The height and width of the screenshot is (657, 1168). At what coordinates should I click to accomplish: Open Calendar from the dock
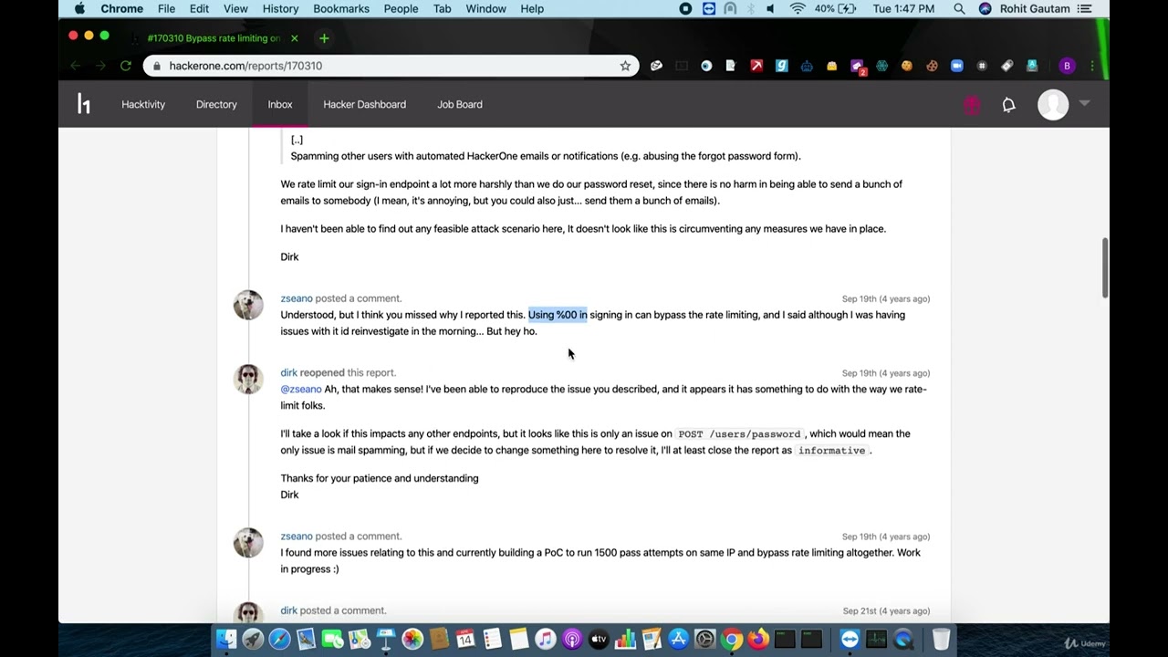click(x=465, y=640)
